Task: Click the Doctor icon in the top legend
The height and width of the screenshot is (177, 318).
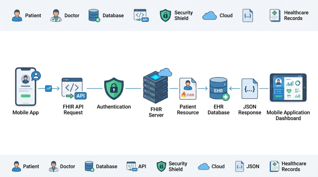Action: point(56,15)
